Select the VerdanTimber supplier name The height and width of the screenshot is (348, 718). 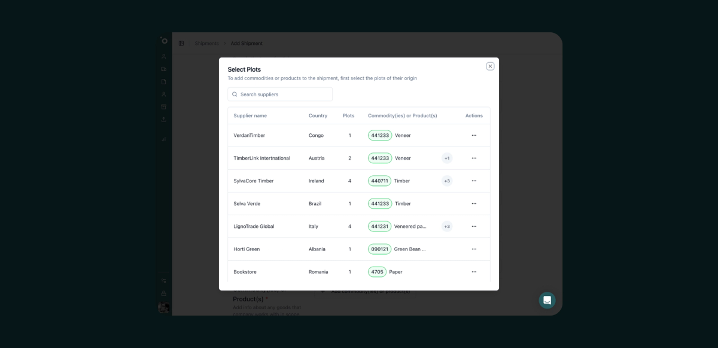click(249, 135)
